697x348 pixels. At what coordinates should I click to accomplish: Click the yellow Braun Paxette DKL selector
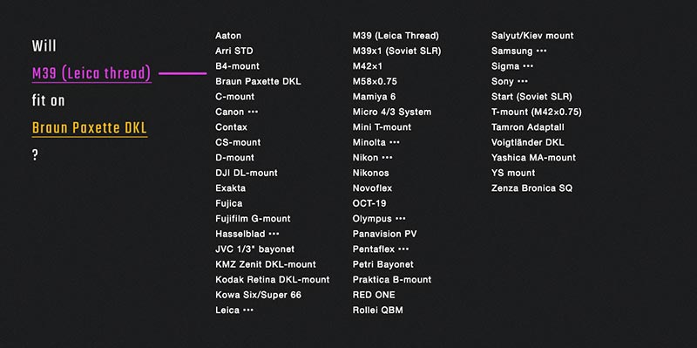tap(90, 128)
